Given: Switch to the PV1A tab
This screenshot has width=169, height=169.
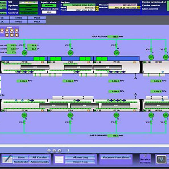Looking at the screenshot, I should (37, 22).
